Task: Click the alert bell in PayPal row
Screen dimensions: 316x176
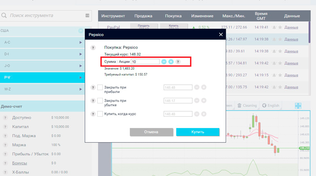Action: [274, 27]
